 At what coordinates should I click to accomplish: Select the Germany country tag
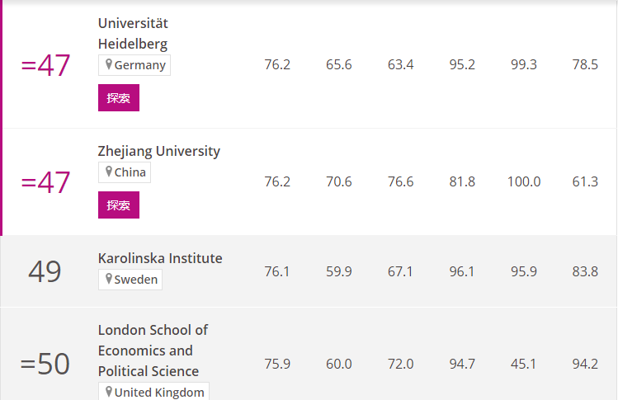coord(134,65)
